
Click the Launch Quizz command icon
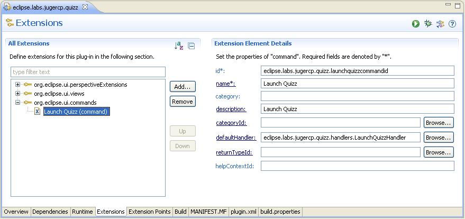point(38,112)
